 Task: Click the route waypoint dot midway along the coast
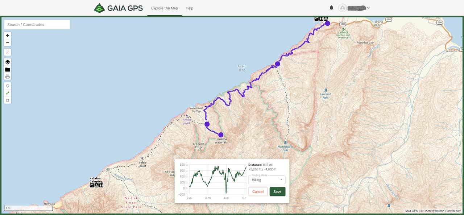(277, 64)
